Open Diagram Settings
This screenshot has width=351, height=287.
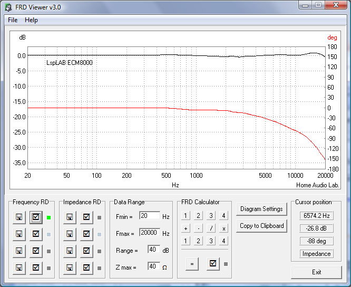(x=261, y=209)
